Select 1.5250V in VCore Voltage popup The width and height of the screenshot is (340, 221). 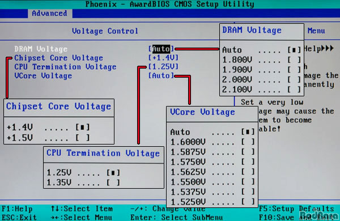(212, 202)
